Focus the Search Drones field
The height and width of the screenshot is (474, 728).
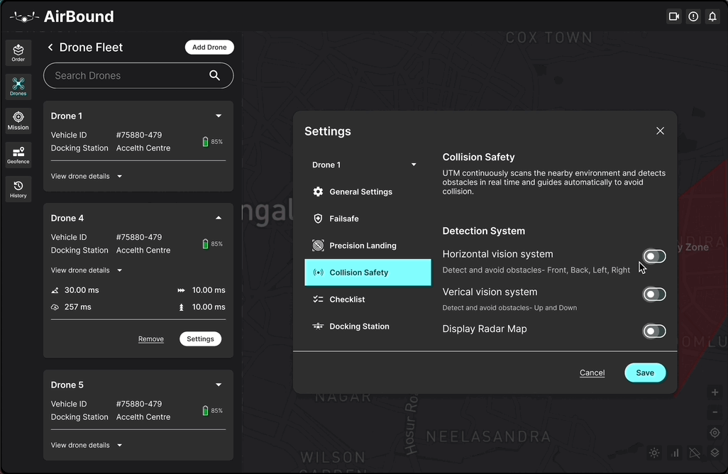coord(138,76)
